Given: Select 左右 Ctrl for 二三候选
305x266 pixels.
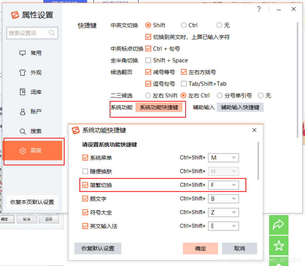Looking at the screenshot, I should (x=183, y=95).
